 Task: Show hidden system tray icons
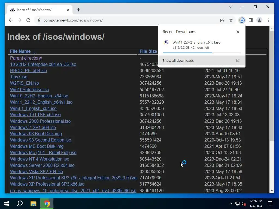[231, 204]
